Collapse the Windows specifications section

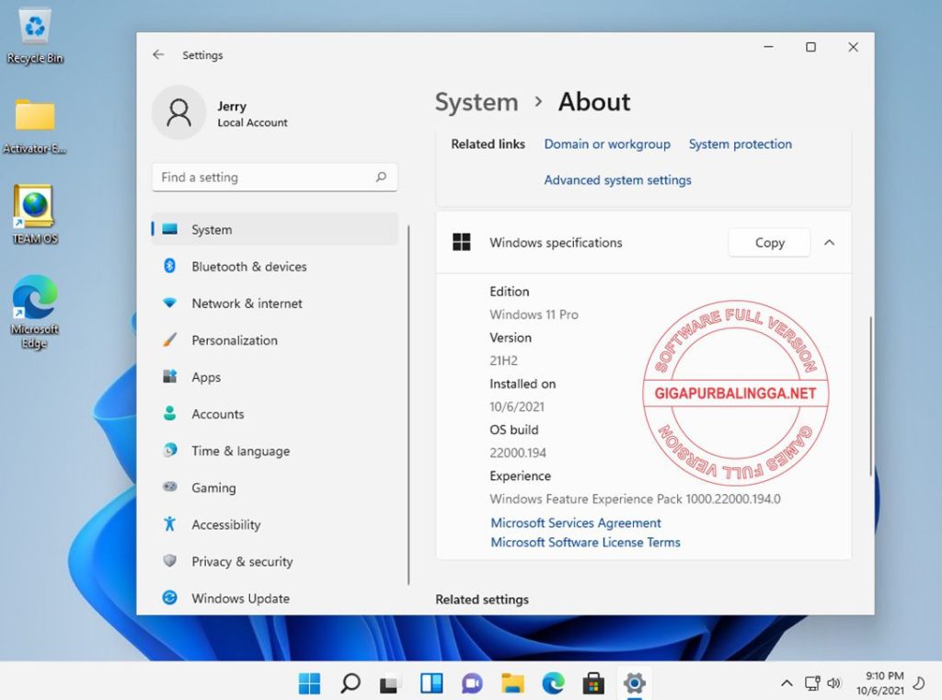(829, 242)
